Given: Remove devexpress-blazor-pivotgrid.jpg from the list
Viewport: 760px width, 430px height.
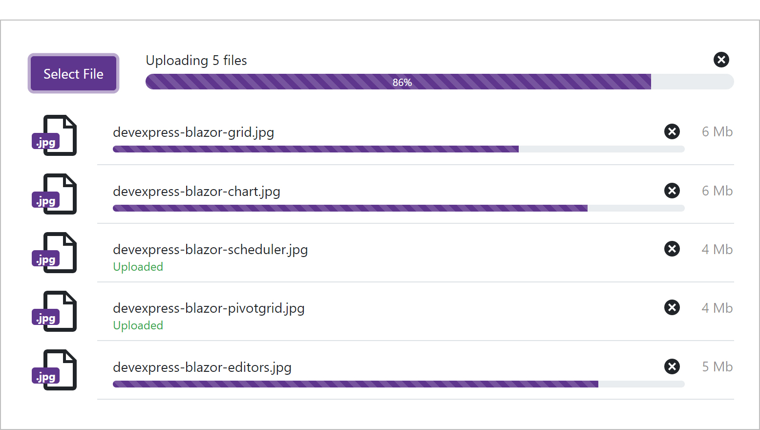Looking at the screenshot, I should [672, 307].
